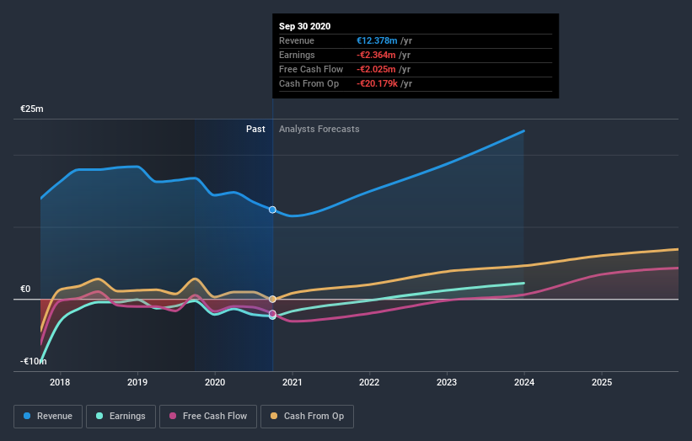Click the Free Cash Flow row label in tooltip

coord(311,69)
